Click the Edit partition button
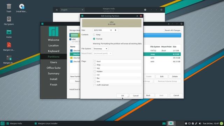 coord(162,77)
